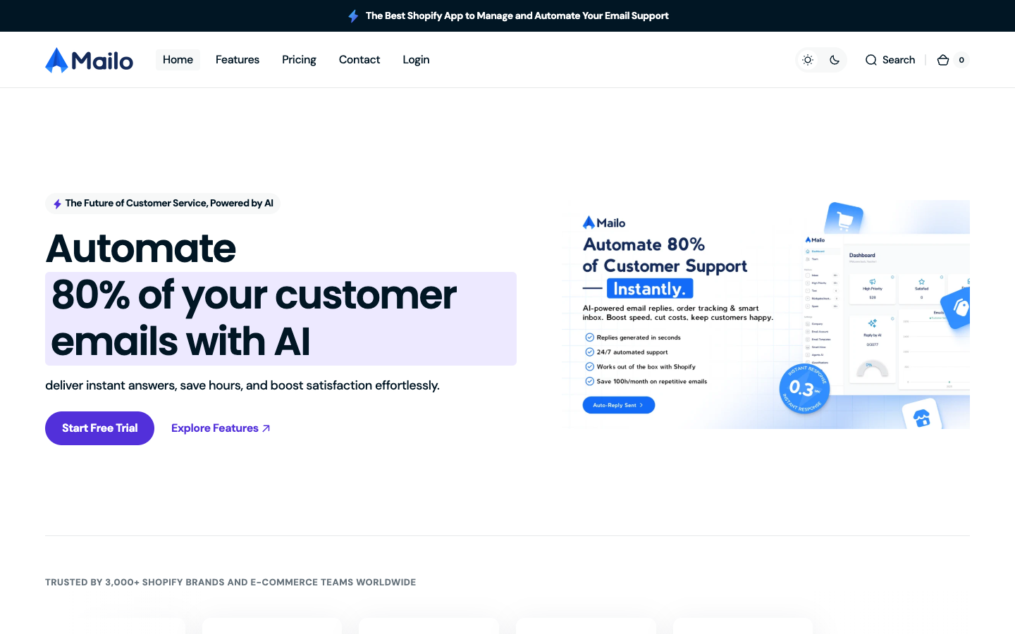Click the Auto-Reply Sent button in the preview

pos(618,405)
